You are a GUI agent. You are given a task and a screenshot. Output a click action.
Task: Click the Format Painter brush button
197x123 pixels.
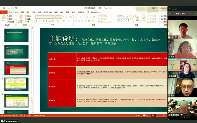click(10, 22)
